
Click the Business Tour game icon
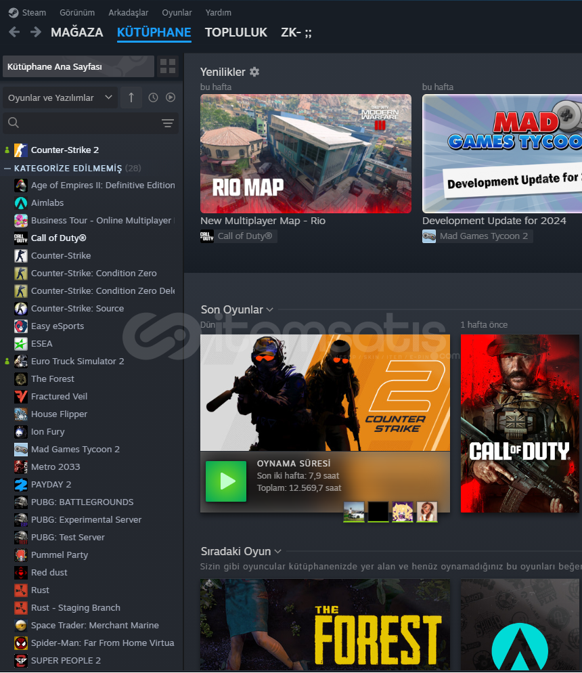21,221
